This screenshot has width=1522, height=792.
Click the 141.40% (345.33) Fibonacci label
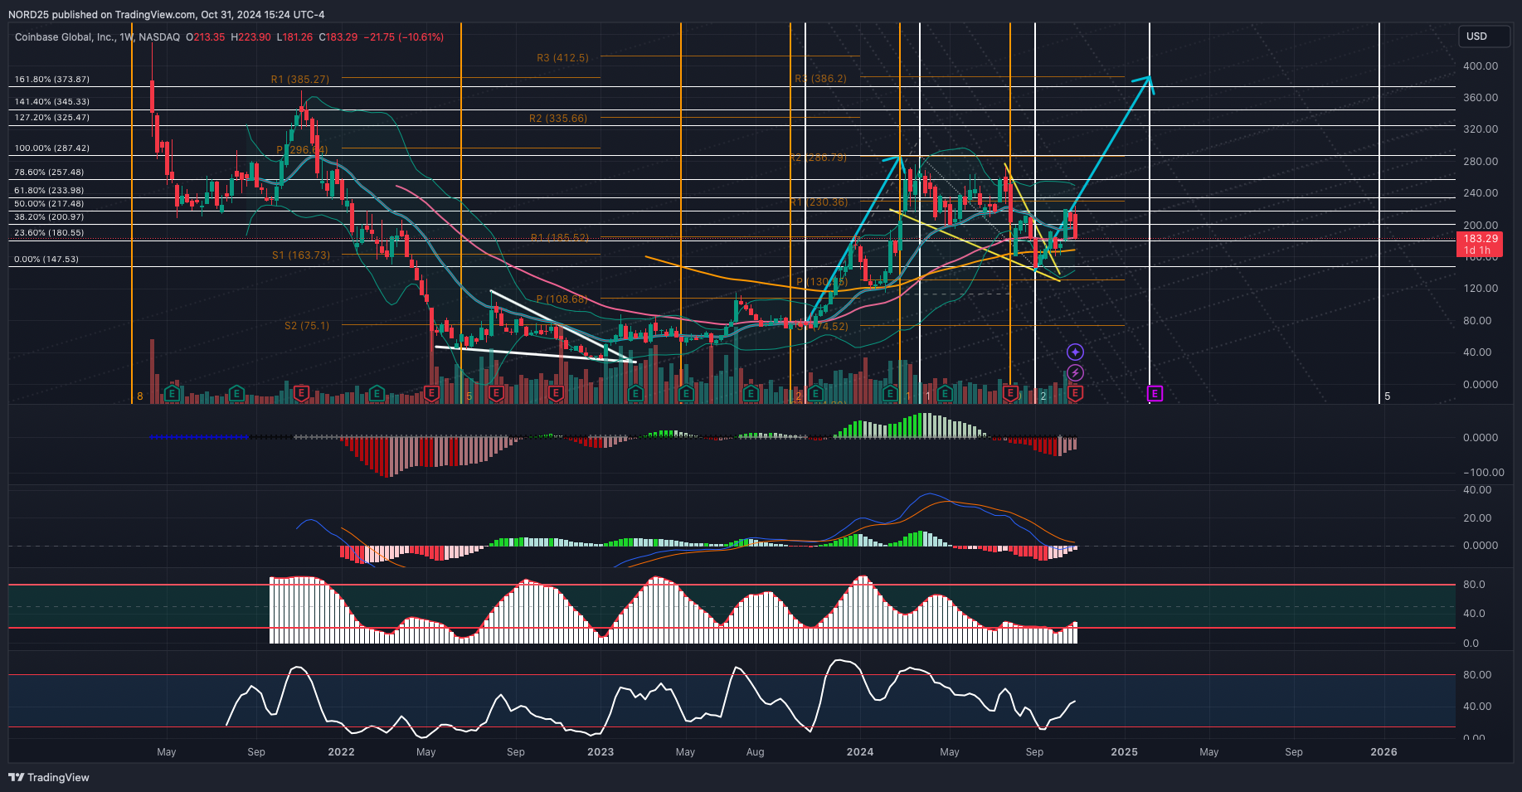click(52, 102)
